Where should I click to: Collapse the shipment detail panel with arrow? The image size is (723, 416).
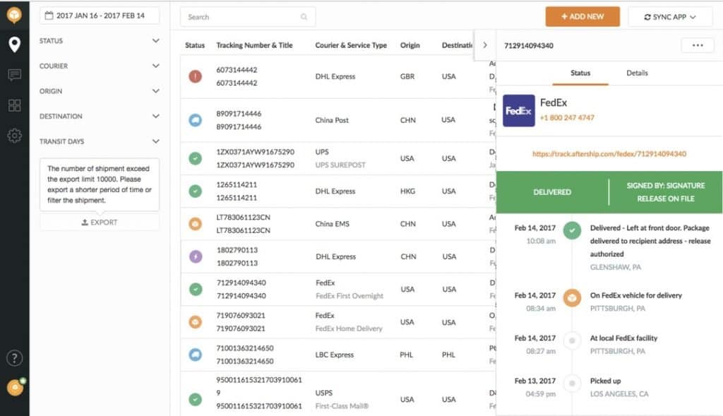click(x=485, y=45)
